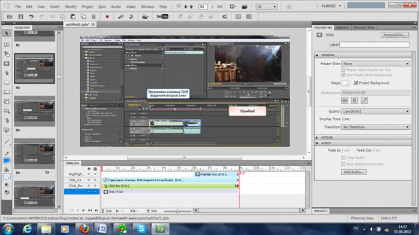The width and height of the screenshot is (419, 235).
Task: Open Word from the taskbar
Action: 103,228
